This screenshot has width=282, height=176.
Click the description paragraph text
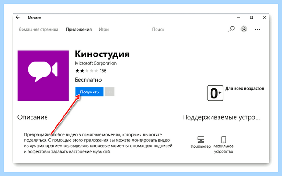[98, 143]
